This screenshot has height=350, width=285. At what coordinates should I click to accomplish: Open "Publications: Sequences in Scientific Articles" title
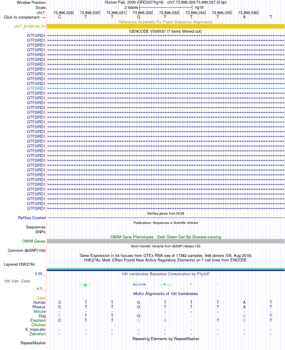coord(166,223)
